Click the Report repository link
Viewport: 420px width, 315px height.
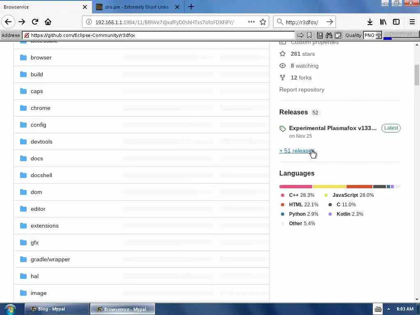click(x=301, y=90)
